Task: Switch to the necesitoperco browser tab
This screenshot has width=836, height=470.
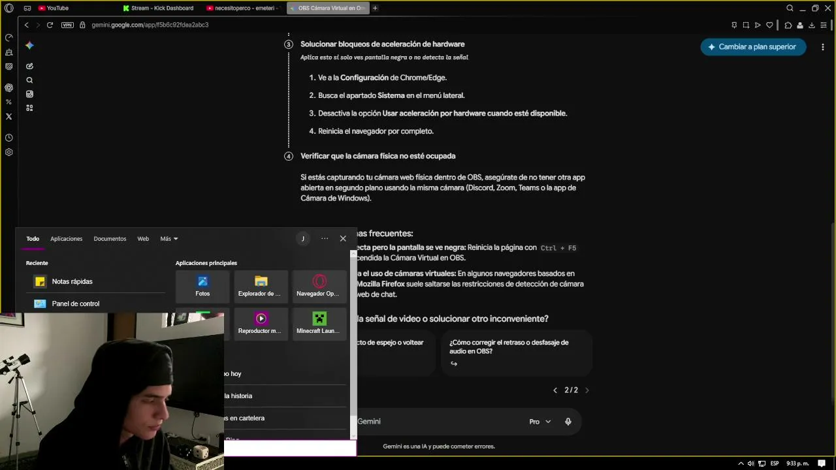Action: [x=243, y=8]
